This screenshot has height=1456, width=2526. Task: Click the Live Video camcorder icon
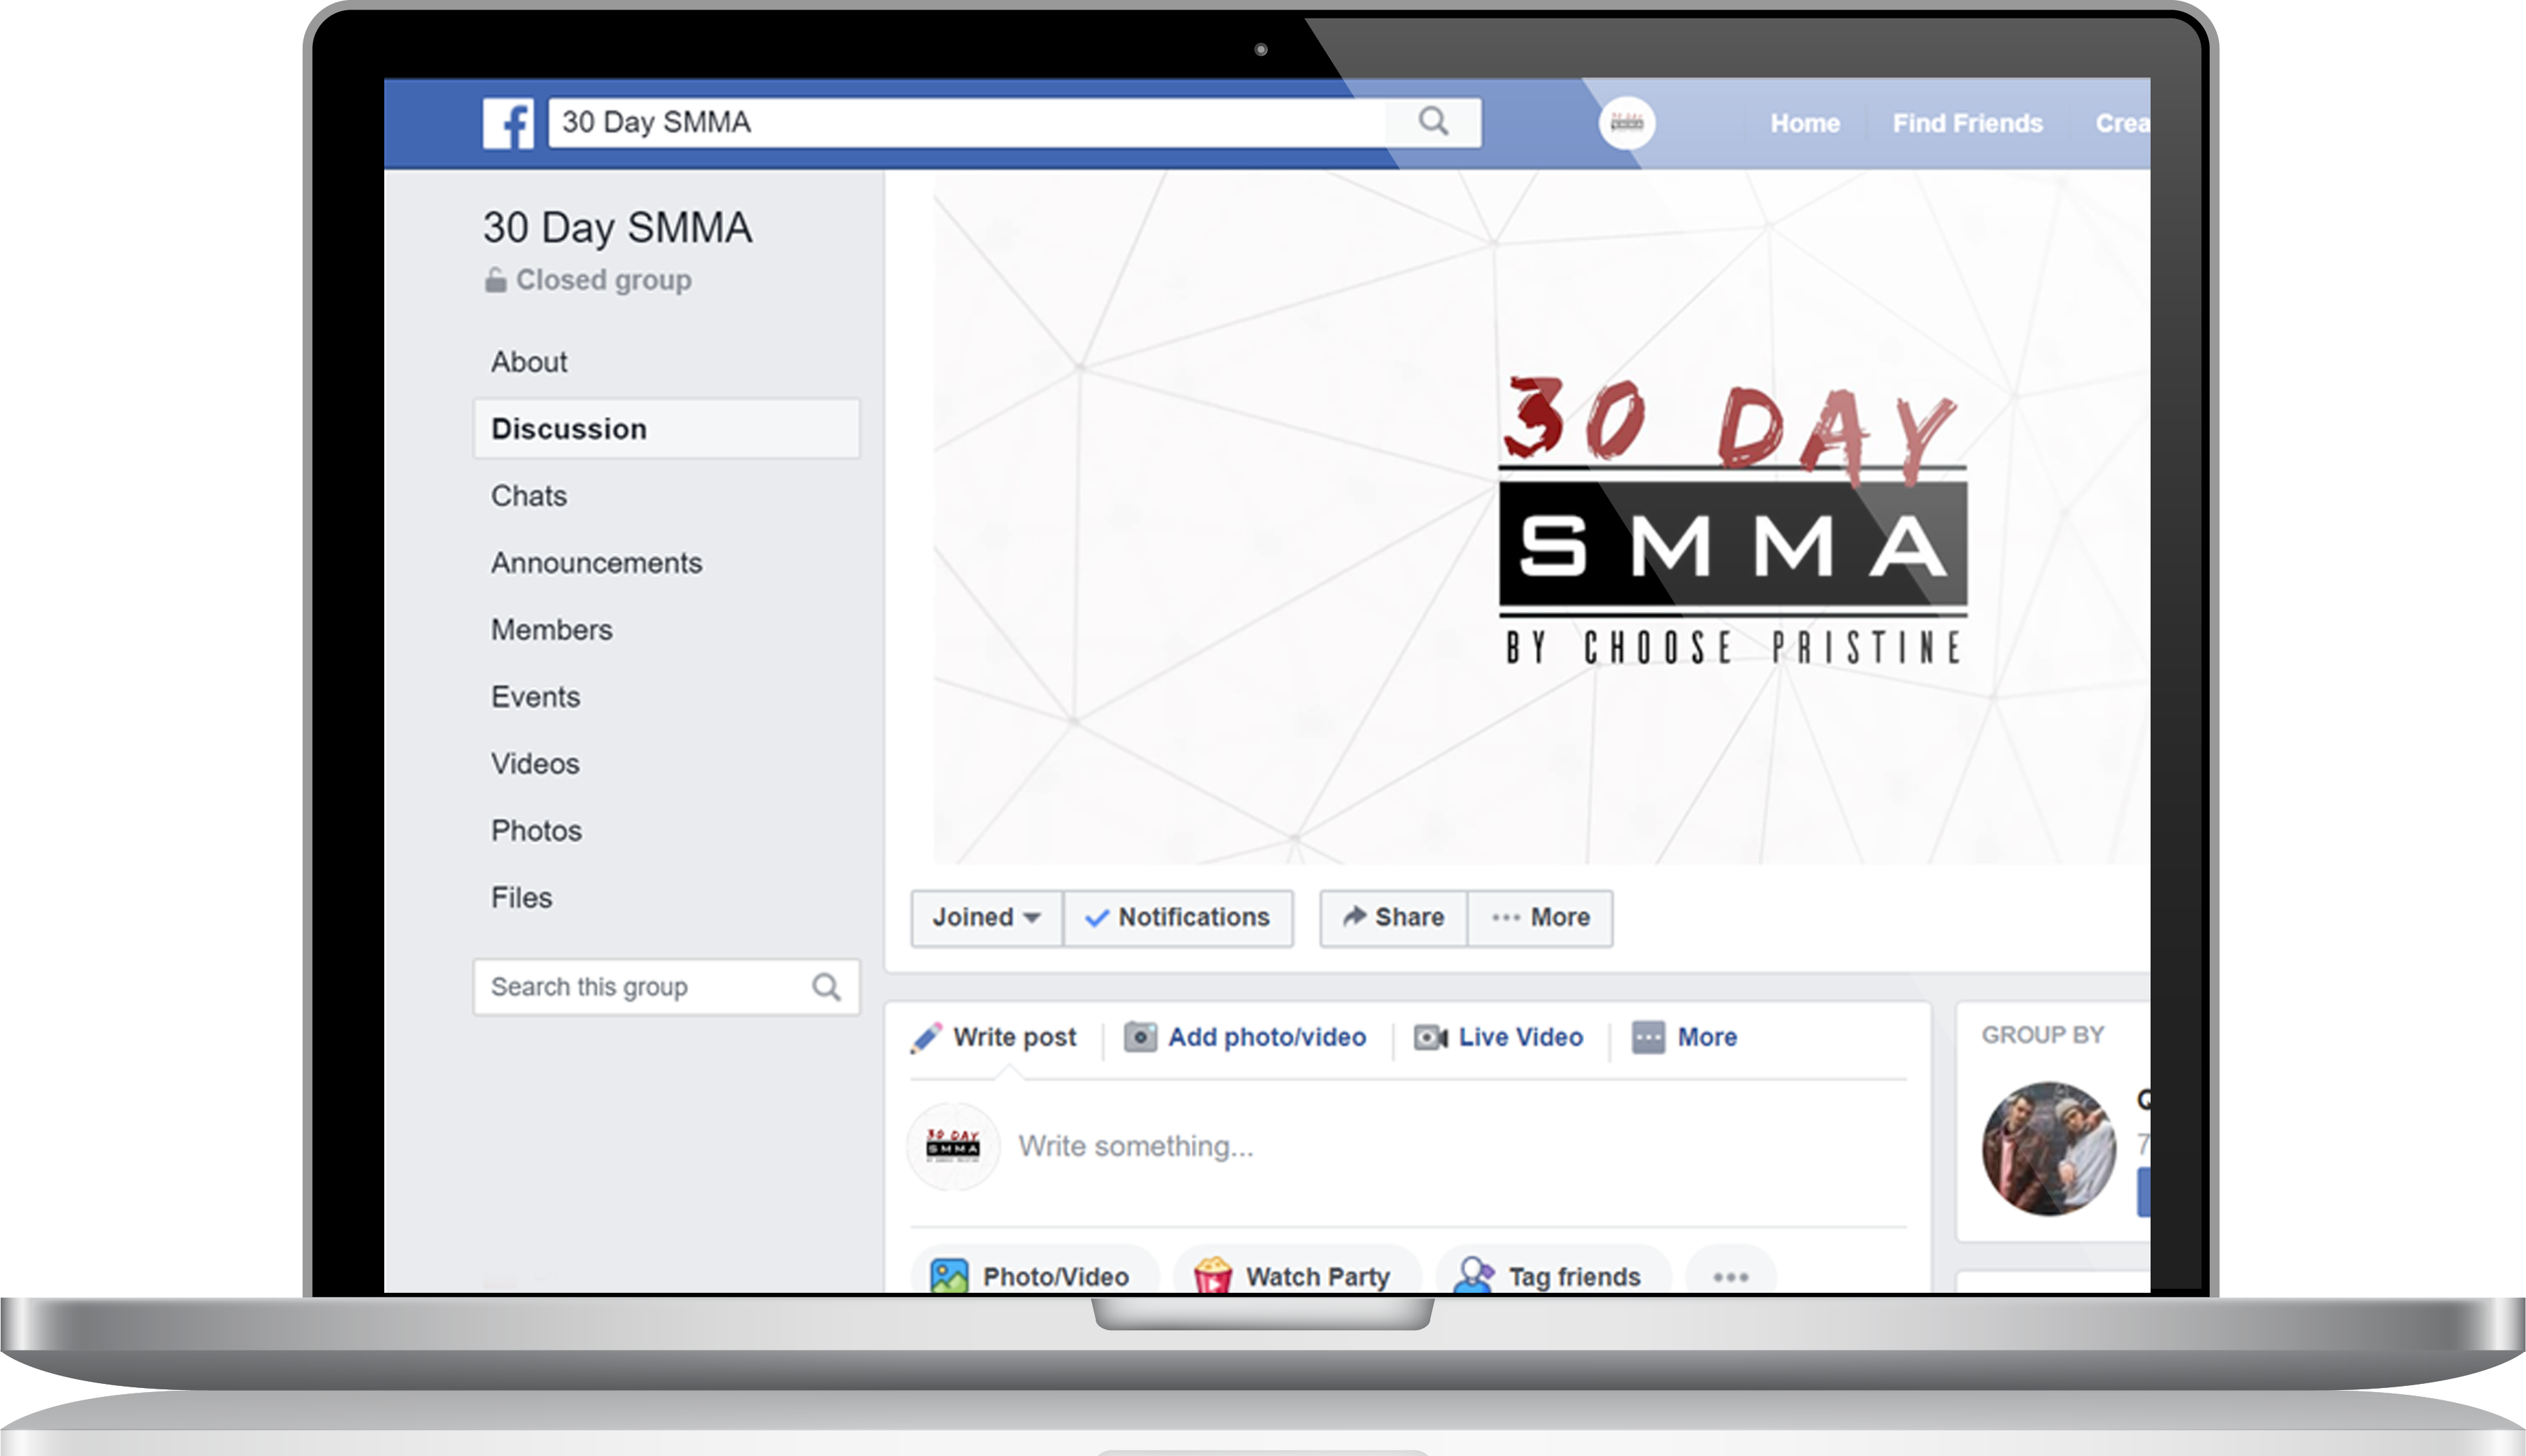point(1430,1038)
